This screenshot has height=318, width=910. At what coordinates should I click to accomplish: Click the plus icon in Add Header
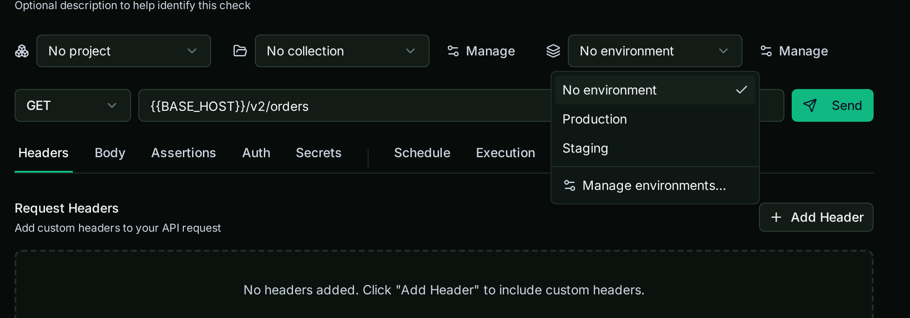point(776,217)
